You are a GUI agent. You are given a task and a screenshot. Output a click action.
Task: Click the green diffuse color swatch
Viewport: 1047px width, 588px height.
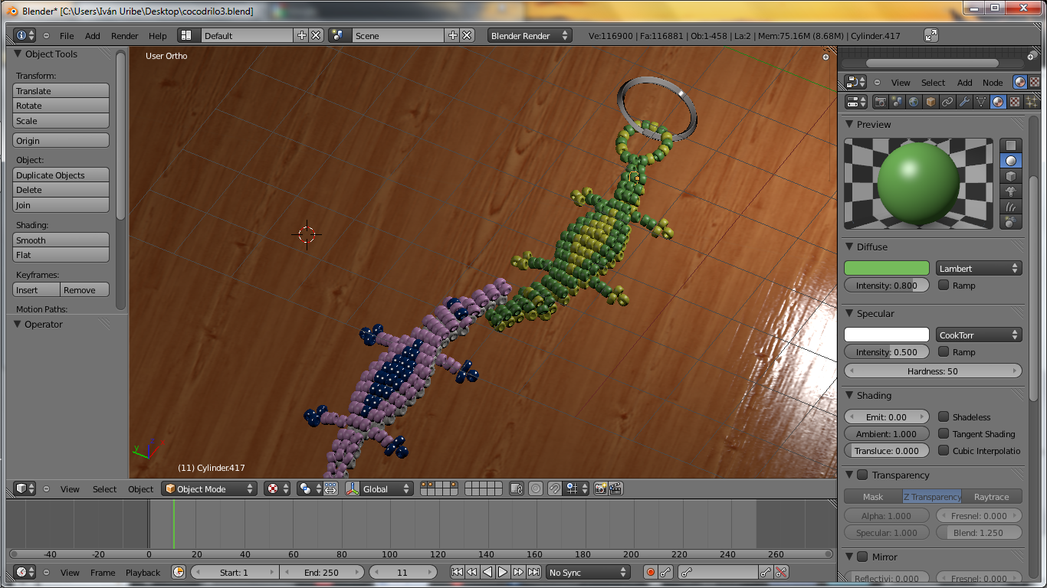tap(886, 268)
